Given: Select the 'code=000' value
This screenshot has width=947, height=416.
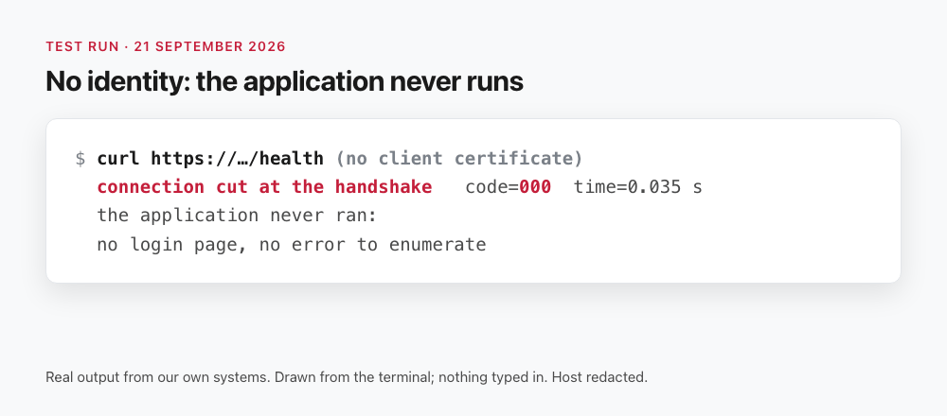Looking at the screenshot, I should point(508,187).
